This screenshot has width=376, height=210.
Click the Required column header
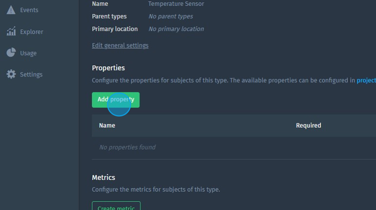point(308,125)
